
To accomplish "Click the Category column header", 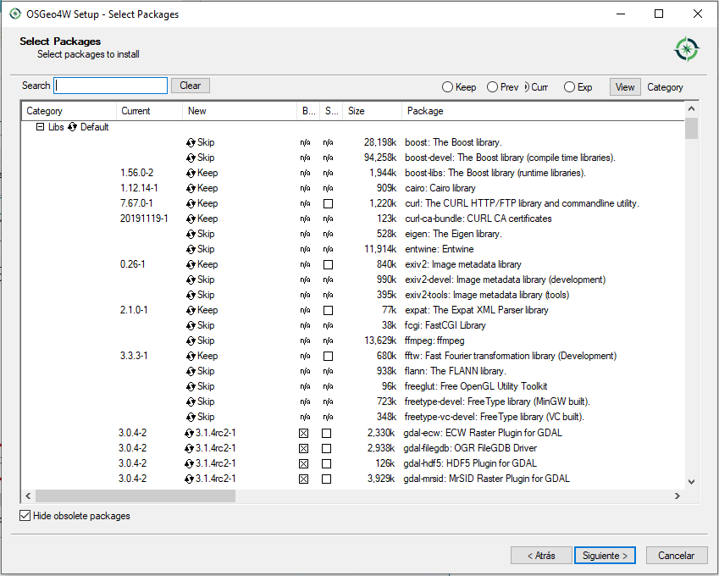I will coord(69,111).
